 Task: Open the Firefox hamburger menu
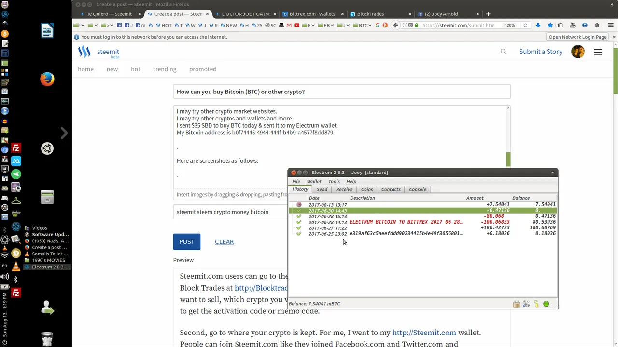coord(610,25)
